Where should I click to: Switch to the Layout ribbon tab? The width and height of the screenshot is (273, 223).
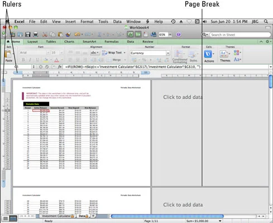32,42
